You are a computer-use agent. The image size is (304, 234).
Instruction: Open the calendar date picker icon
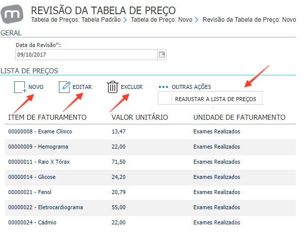162,55
